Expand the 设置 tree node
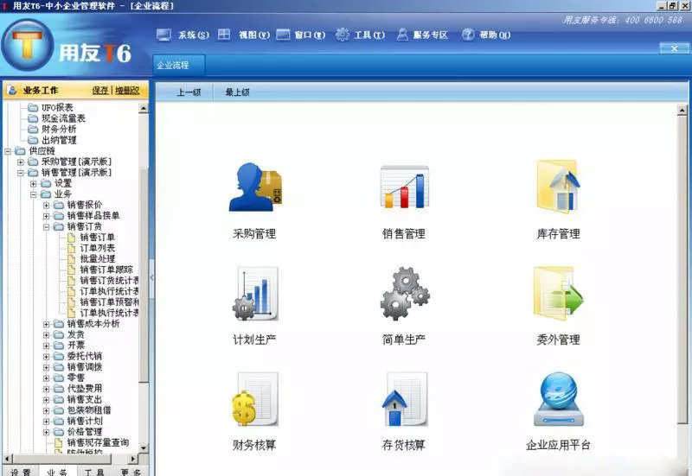The image size is (692, 476). [33, 184]
